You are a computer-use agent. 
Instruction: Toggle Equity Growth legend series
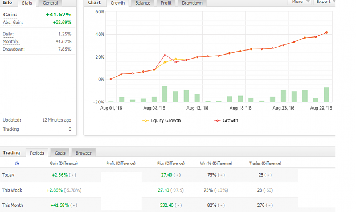[161, 120]
